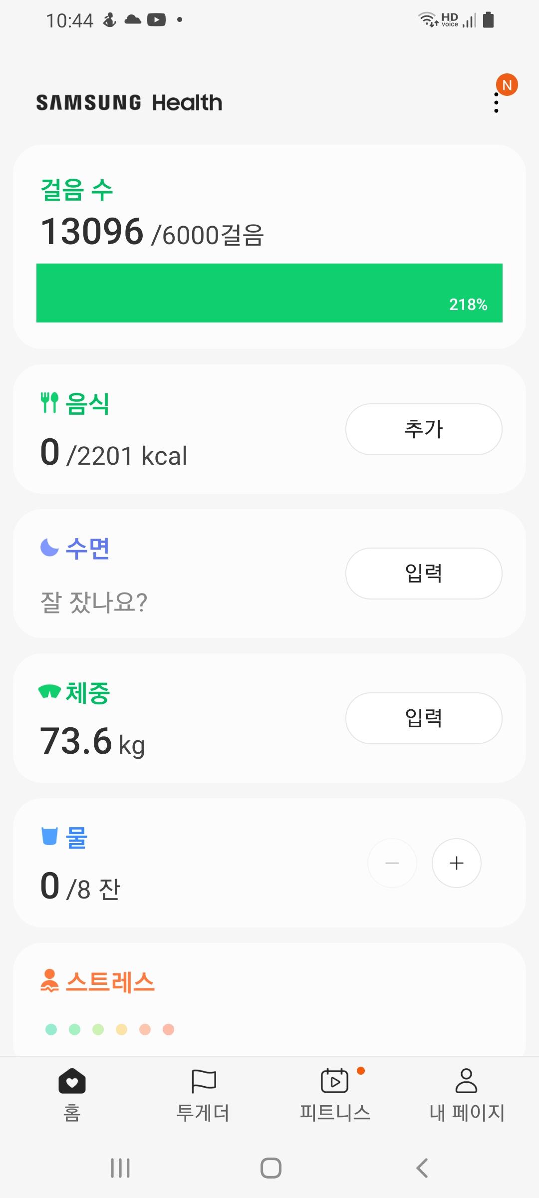Add one glass of water with plus
Screen dimensions: 539x1198
click(x=456, y=863)
